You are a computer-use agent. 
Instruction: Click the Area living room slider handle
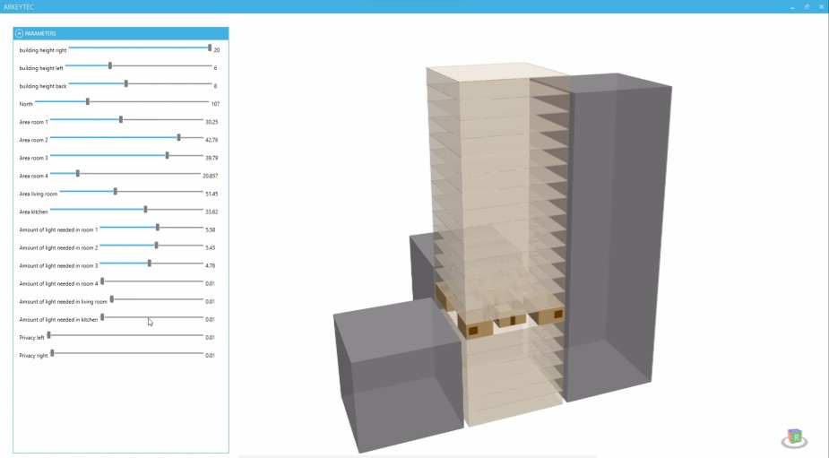pyautogui.click(x=116, y=191)
